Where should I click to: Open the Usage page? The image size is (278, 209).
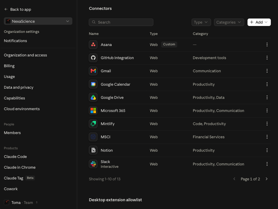point(9,77)
